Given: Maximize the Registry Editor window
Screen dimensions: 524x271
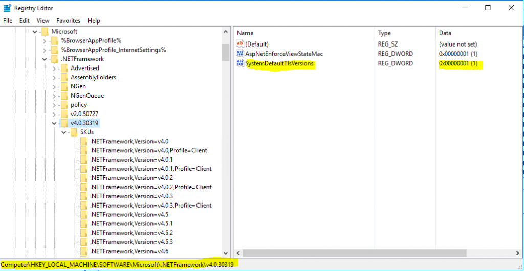Looking at the screenshot, I should pyautogui.click(x=488, y=8).
